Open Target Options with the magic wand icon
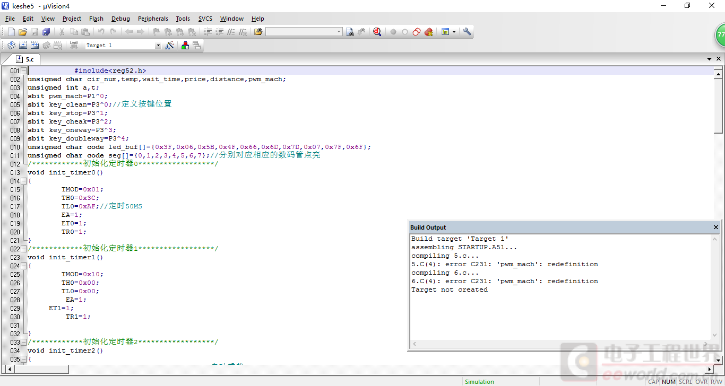 click(x=169, y=46)
